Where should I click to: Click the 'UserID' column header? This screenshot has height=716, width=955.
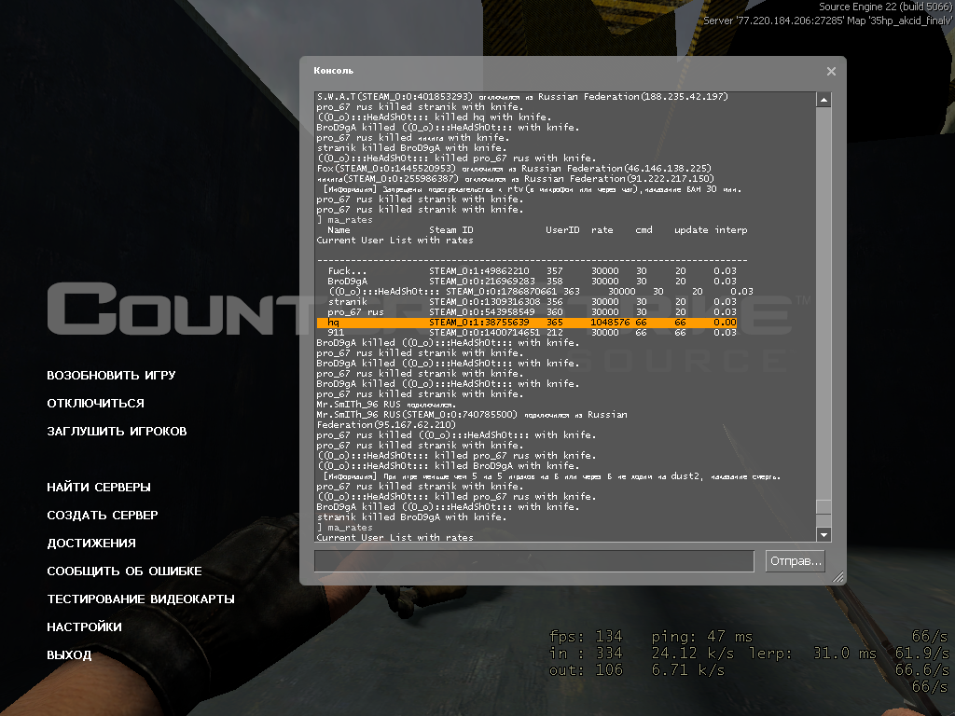pyautogui.click(x=562, y=230)
